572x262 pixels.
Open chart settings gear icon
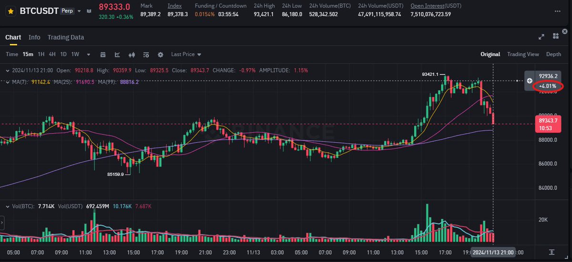tap(161, 55)
